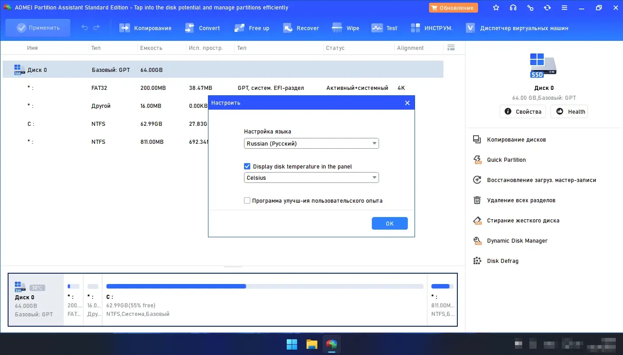
Task: Close the Настроить dialog with X
Action: (407, 103)
